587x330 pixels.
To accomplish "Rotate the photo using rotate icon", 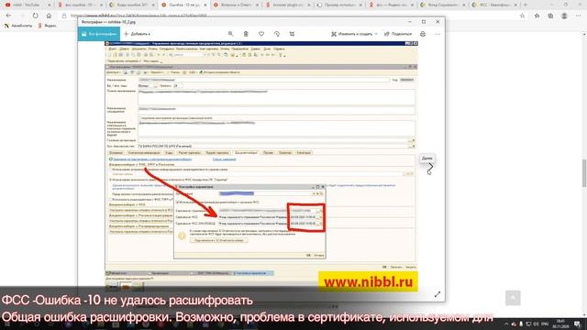I will (277, 34).
